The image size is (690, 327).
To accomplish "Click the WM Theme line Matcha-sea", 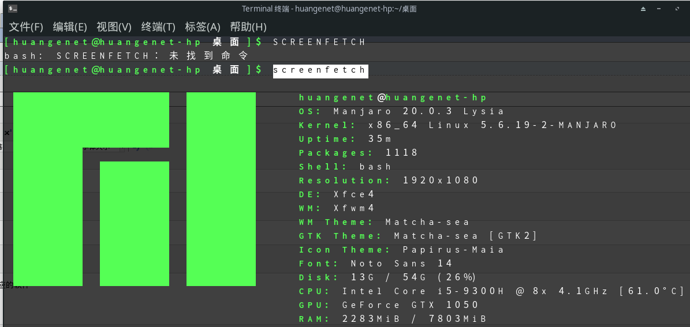I will (x=384, y=222).
